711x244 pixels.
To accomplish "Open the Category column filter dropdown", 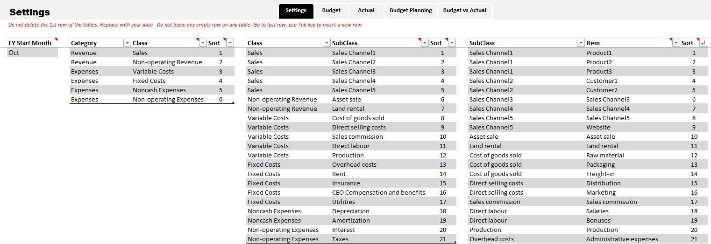I will point(127,43).
